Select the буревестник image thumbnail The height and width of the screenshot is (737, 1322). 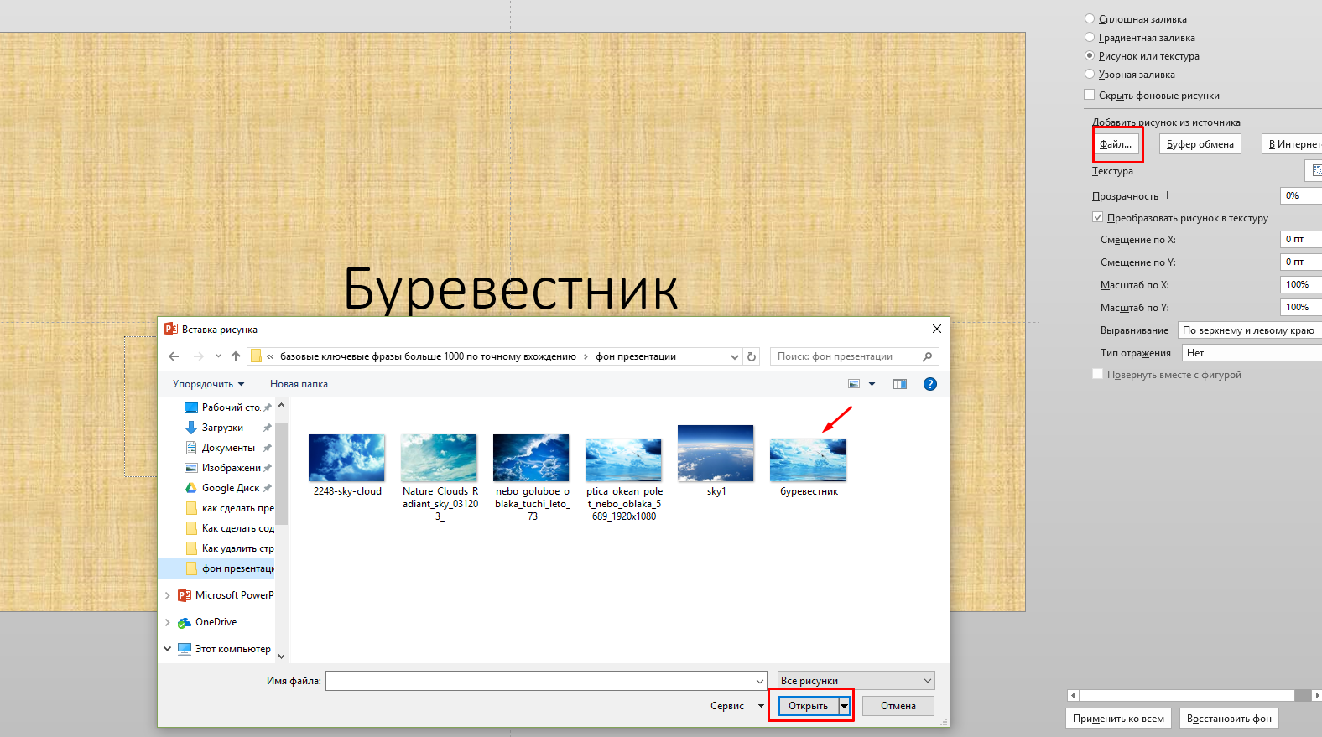(x=808, y=460)
